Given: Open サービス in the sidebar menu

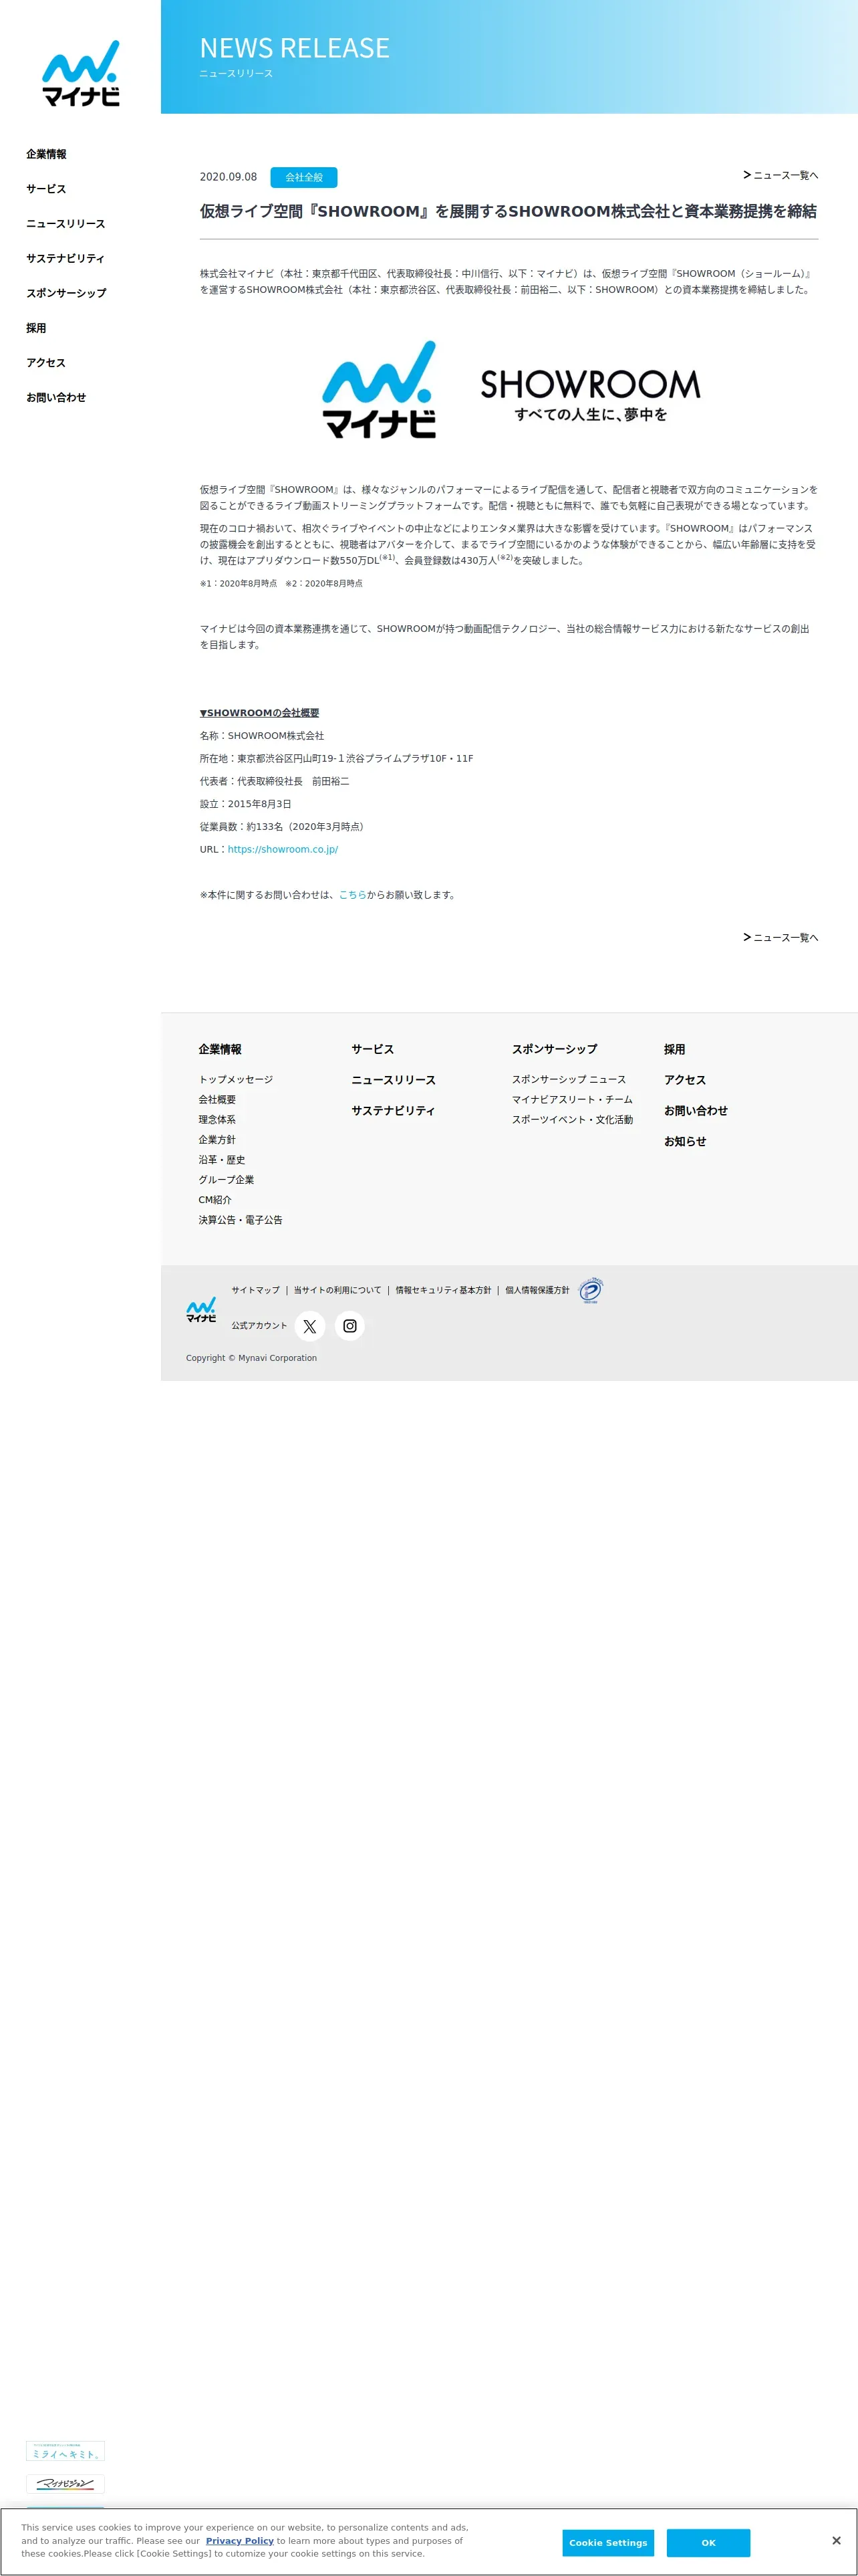Looking at the screenshot, I should pyautogui.click(x=46, y=189).
